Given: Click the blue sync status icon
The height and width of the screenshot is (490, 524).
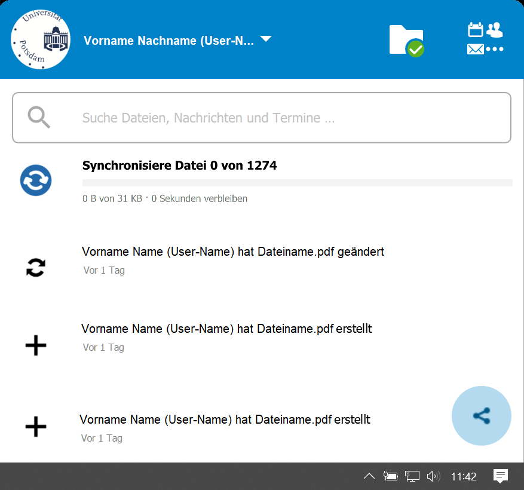Looking at the screenshot, I should (x=36, y=180).
